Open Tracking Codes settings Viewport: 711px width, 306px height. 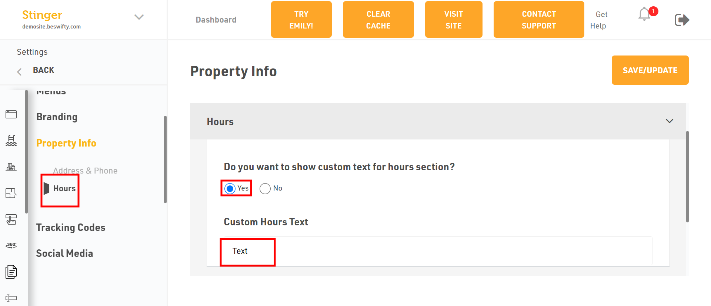click(x=71, y=228)
